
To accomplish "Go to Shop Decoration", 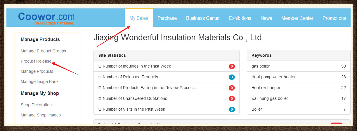I will [x=36, y=105].
